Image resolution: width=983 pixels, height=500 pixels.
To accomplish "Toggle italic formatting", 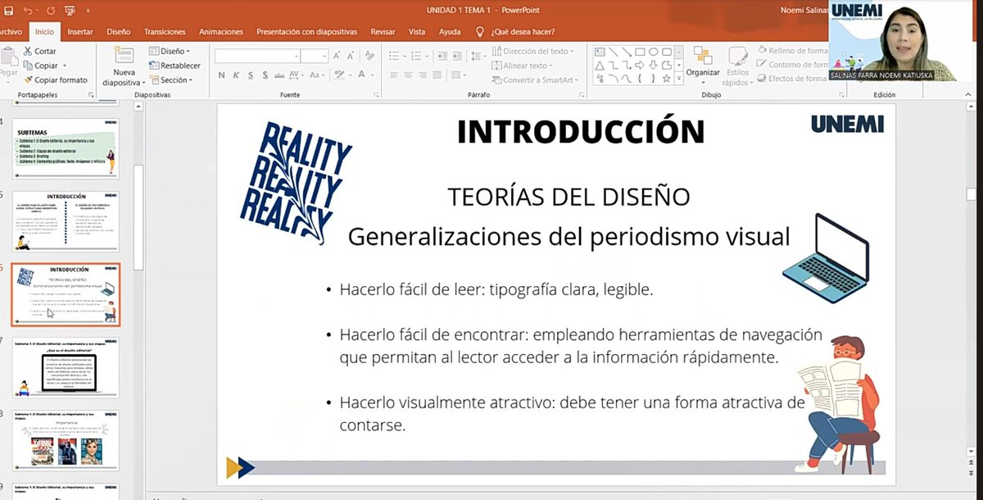I will tap(236, 75).
